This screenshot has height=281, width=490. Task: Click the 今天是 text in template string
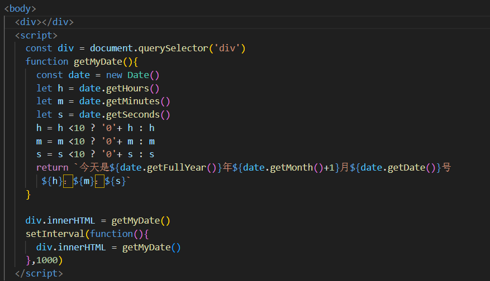[x=94, y=168]
